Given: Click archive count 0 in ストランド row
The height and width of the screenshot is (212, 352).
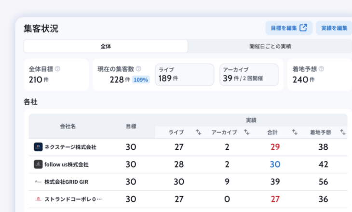Looking at the screenshot, I should [x=227, y=199].
